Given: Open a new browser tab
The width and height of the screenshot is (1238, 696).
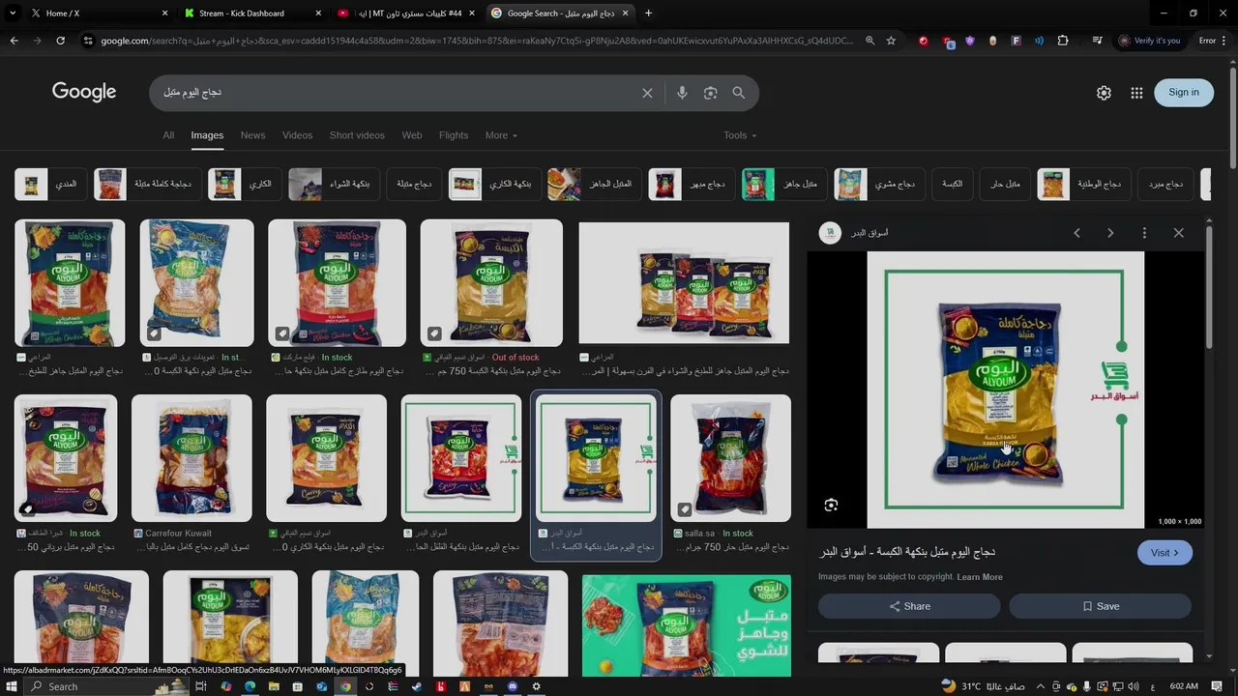Looking at the screenshot, I should point(648,14).
